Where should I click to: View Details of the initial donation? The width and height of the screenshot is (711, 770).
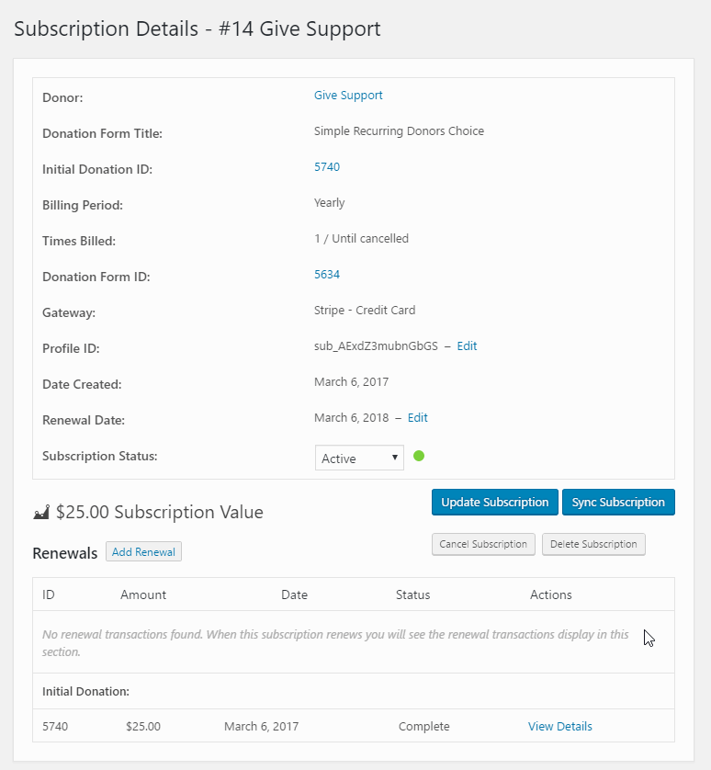pos(560,727)
